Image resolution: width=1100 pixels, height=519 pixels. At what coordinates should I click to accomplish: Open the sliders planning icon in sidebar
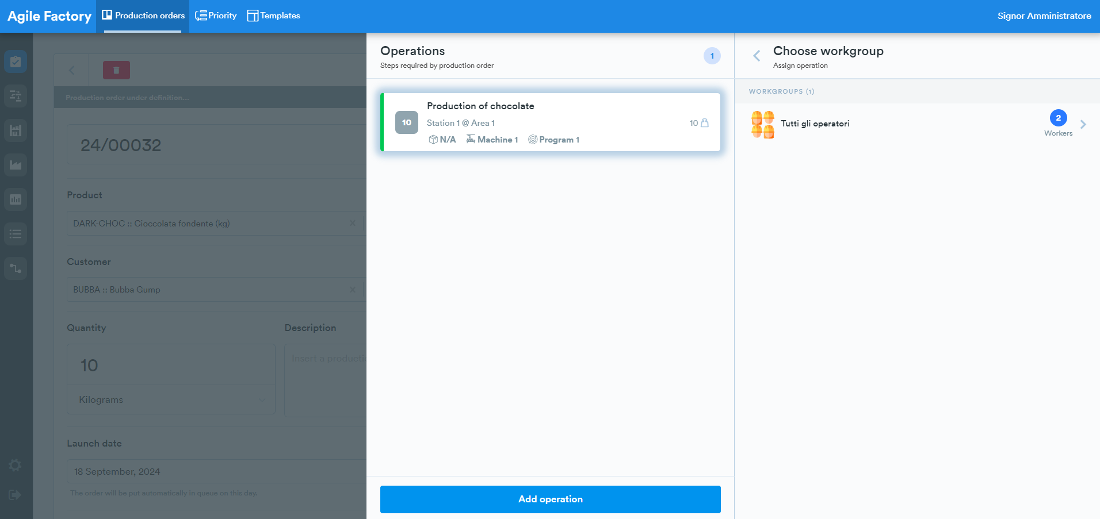point(16,96)
